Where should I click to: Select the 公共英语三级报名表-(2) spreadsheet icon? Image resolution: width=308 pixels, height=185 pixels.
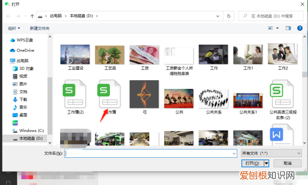coord(282,94)
